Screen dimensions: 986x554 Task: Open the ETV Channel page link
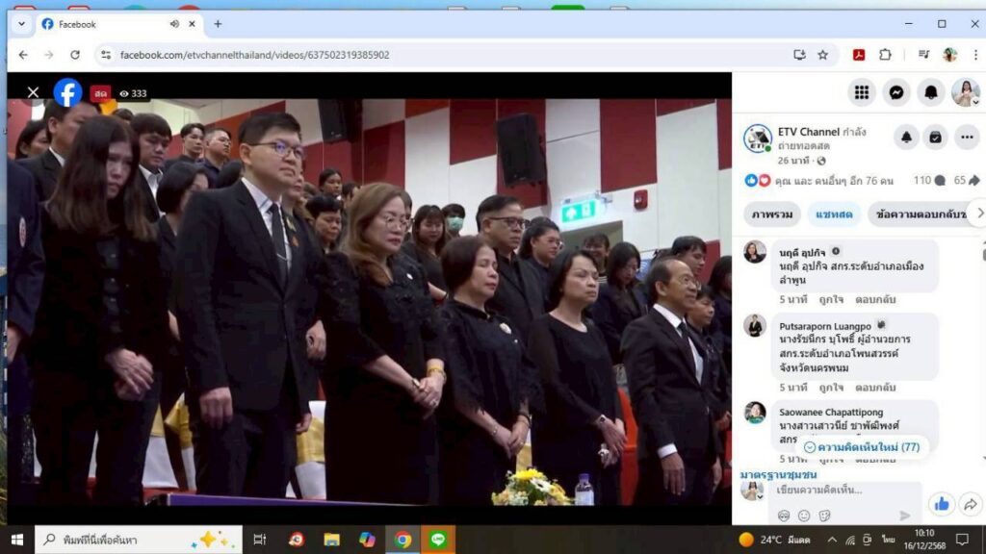click(x=808, y=131)
